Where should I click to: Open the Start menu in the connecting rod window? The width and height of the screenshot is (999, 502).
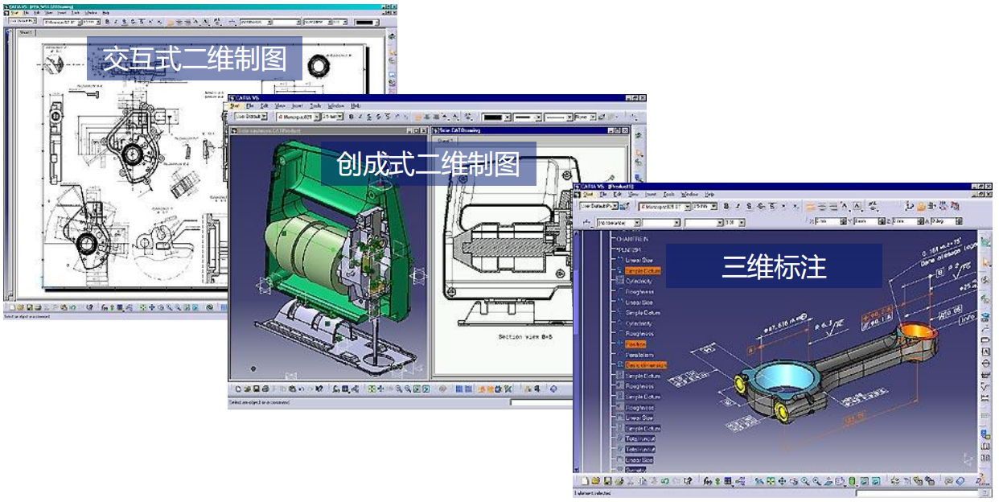coord(587,194)
